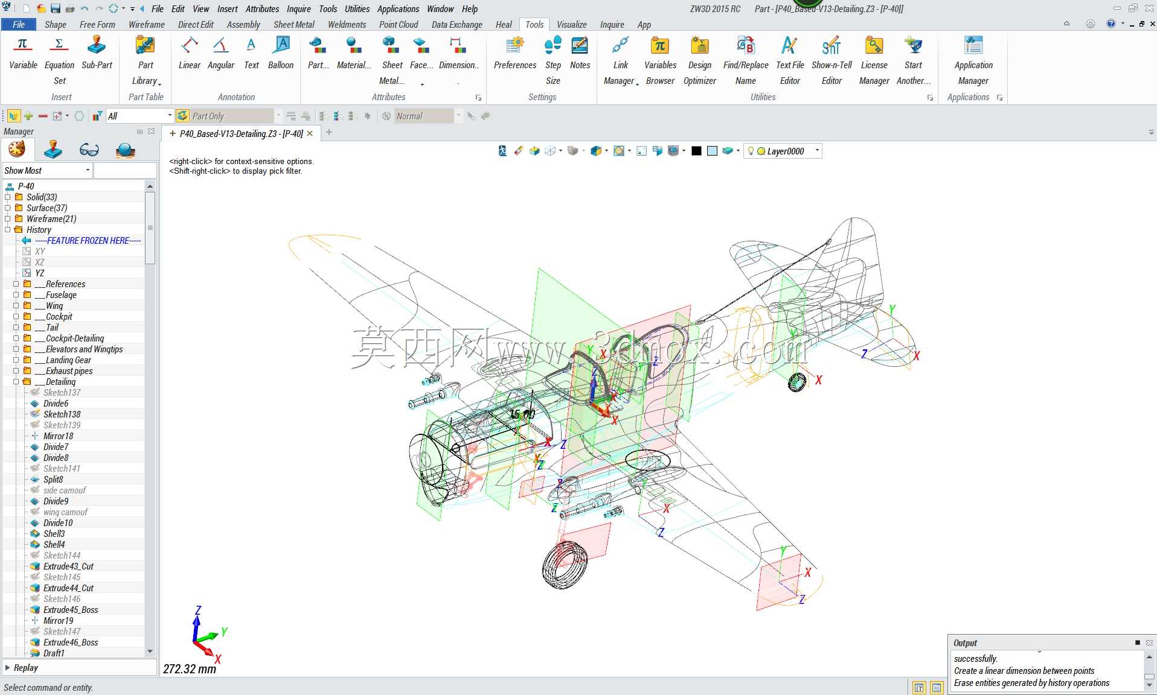Expand the Utilities group dialog launcher
Image resolution: width=1157 pixels, height=695 pixels.
click(930, 98)
